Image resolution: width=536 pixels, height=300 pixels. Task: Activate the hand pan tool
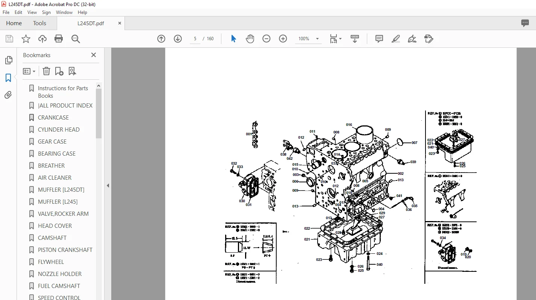250,39
